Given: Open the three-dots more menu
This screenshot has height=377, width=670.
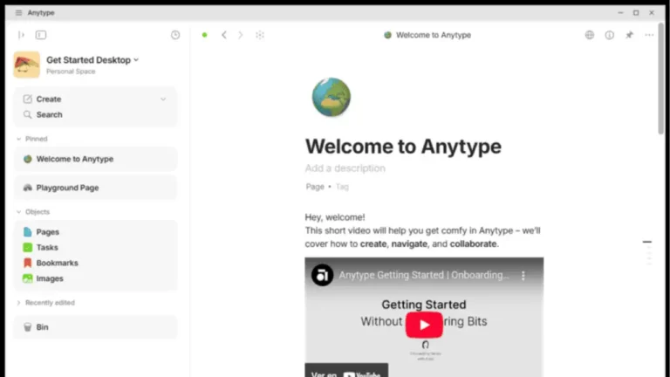Looking at the screenshot, I should tap(649, 35).
